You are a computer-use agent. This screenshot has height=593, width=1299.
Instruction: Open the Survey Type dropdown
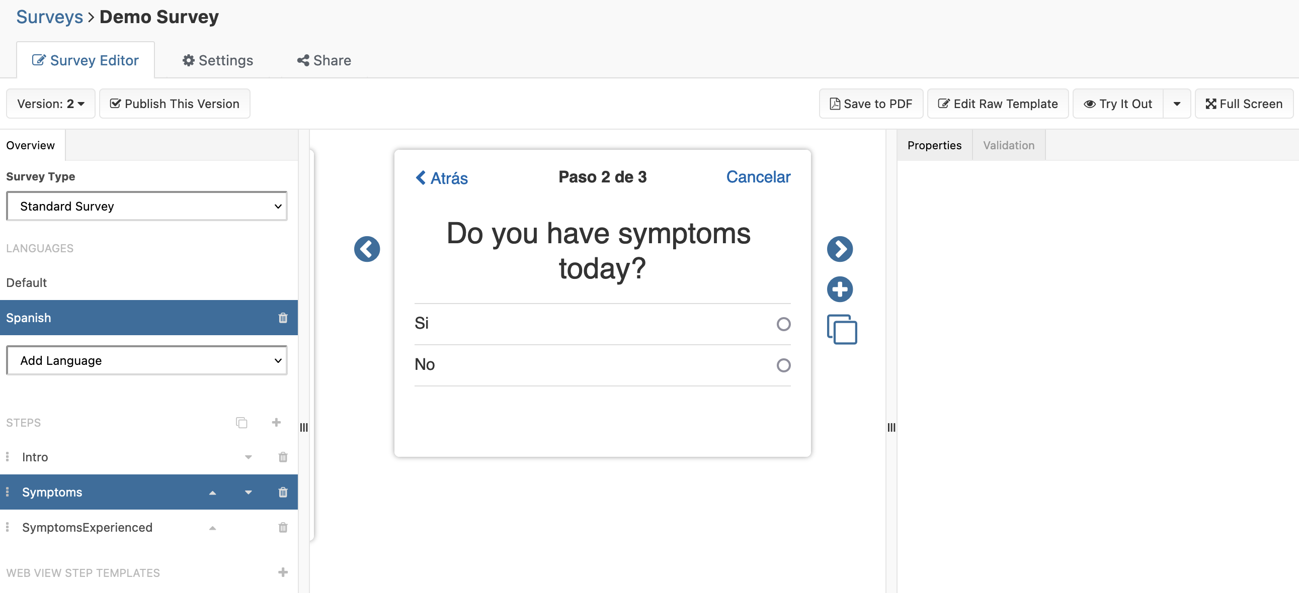pyautogui.click(x=147, y=206)
